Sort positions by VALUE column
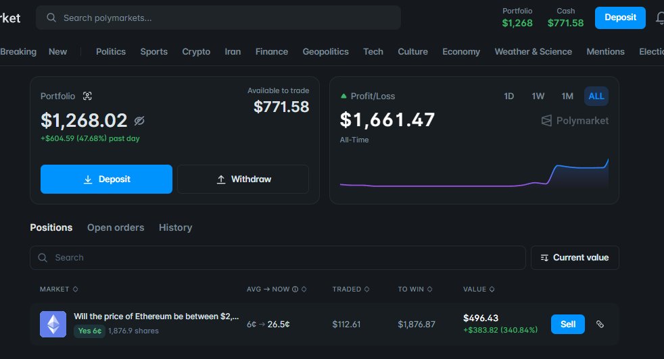Viewport: 664px width, 359px height. (x=479, y=289)
